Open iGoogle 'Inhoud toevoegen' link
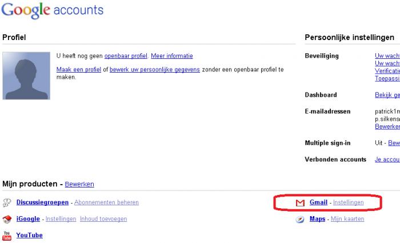Image resolution: width=400 pixels, height=243 pixels. pyautogui.click(x=103, y=218)
